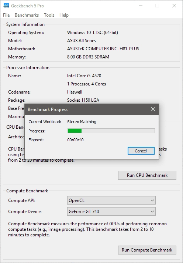Open the Tools menu
Viewport: 183px width, 263px height.
49,15
